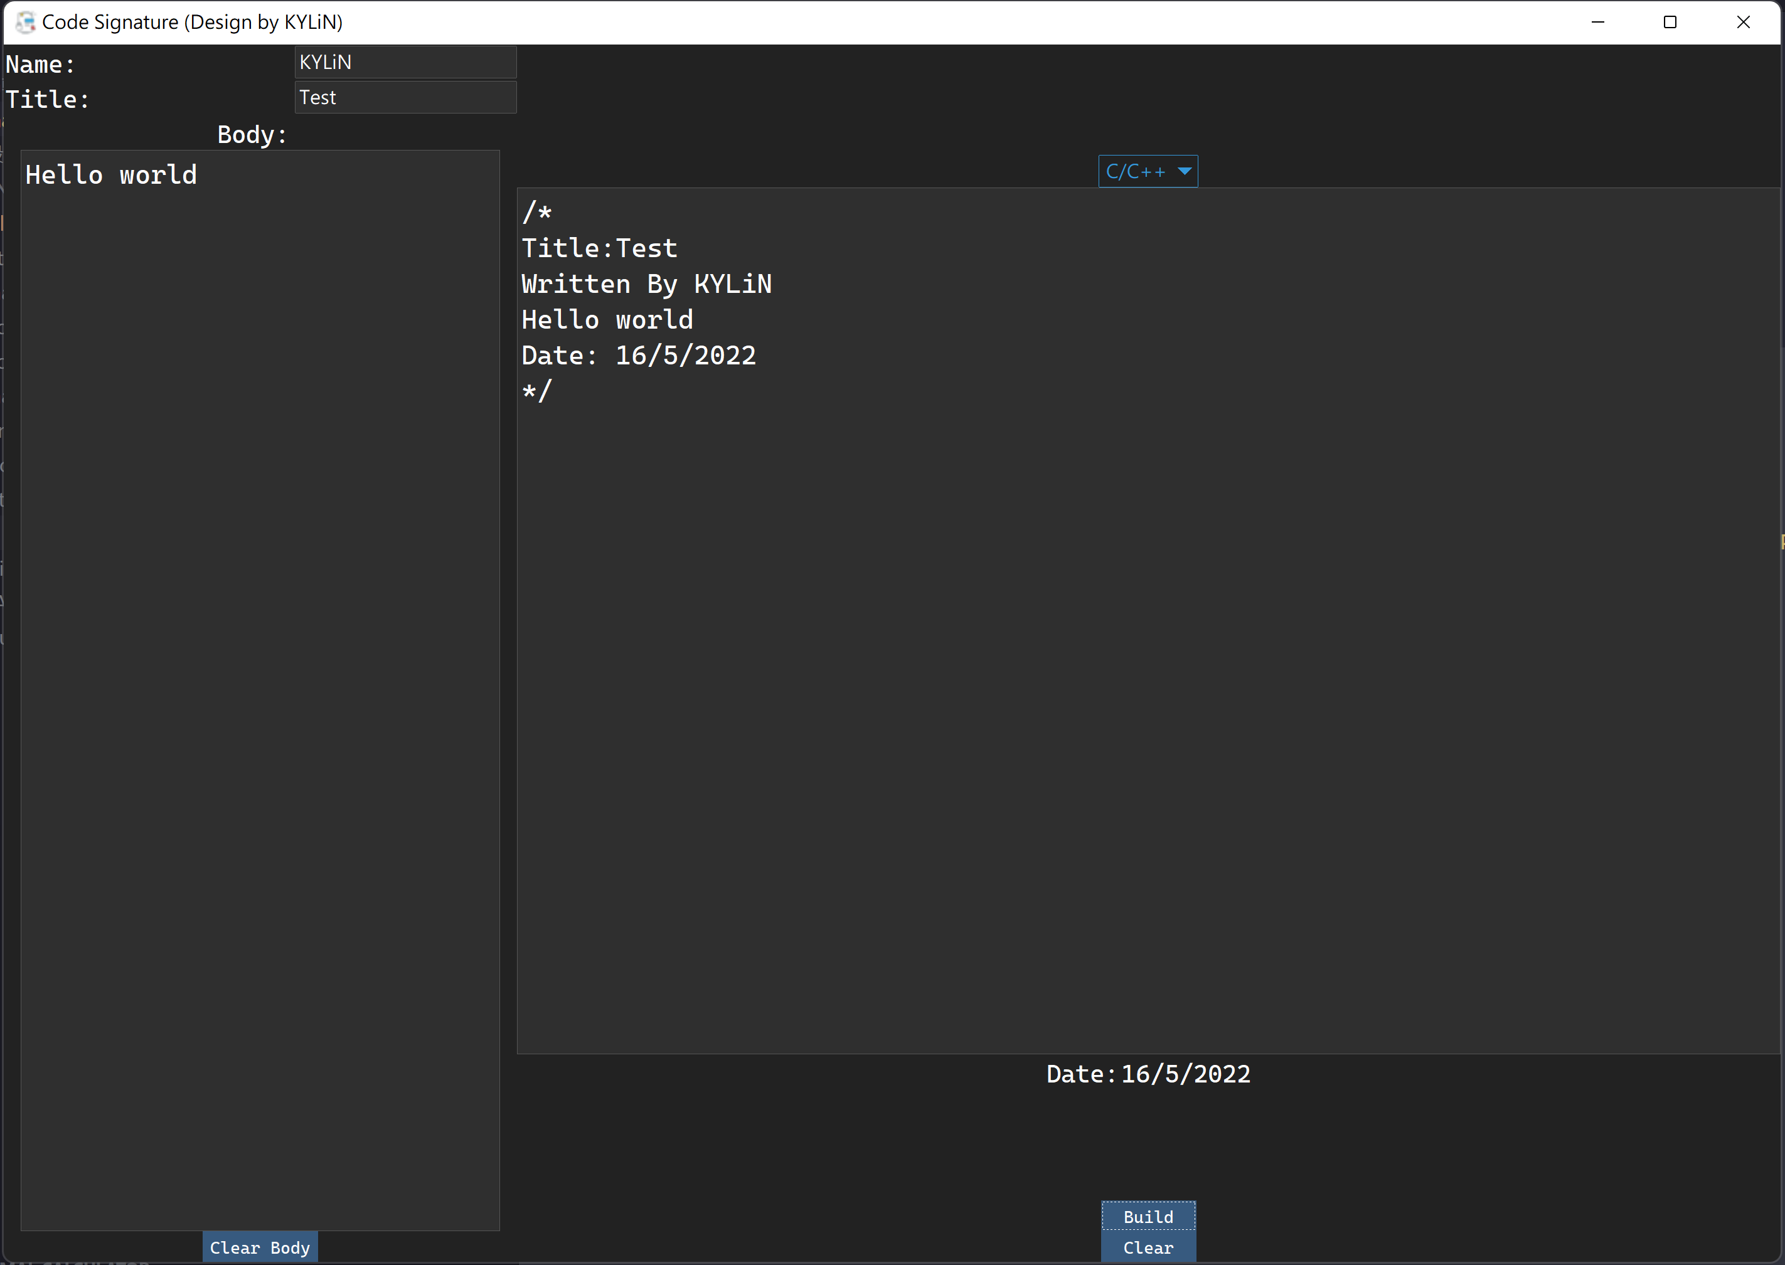The image size is (1785, 1265).
Task: Click the "Title:Test" line in the output
Action: pos(599,248)
